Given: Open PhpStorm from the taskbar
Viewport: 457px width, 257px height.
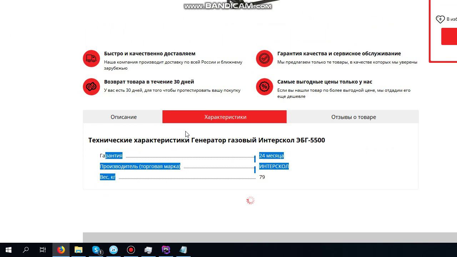Looking at the screenshot, I should click(x=166, y=250).
